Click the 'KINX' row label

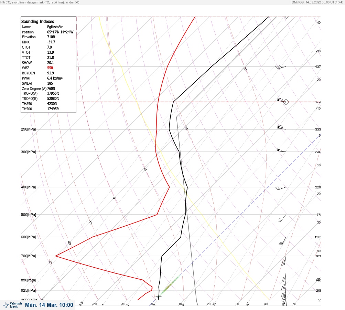(26, 42)
